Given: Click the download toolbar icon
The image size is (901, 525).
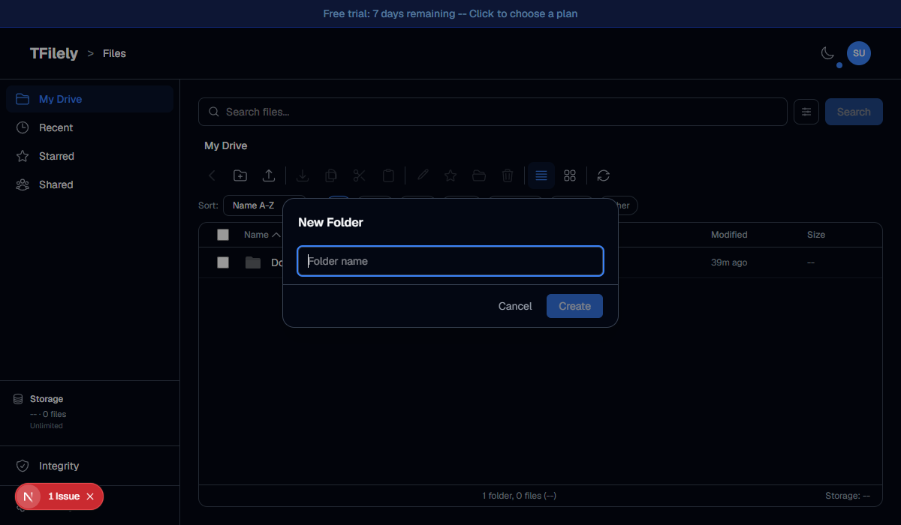Looking at the screenshot, I should pyautogui.click(x=303, y=175).
